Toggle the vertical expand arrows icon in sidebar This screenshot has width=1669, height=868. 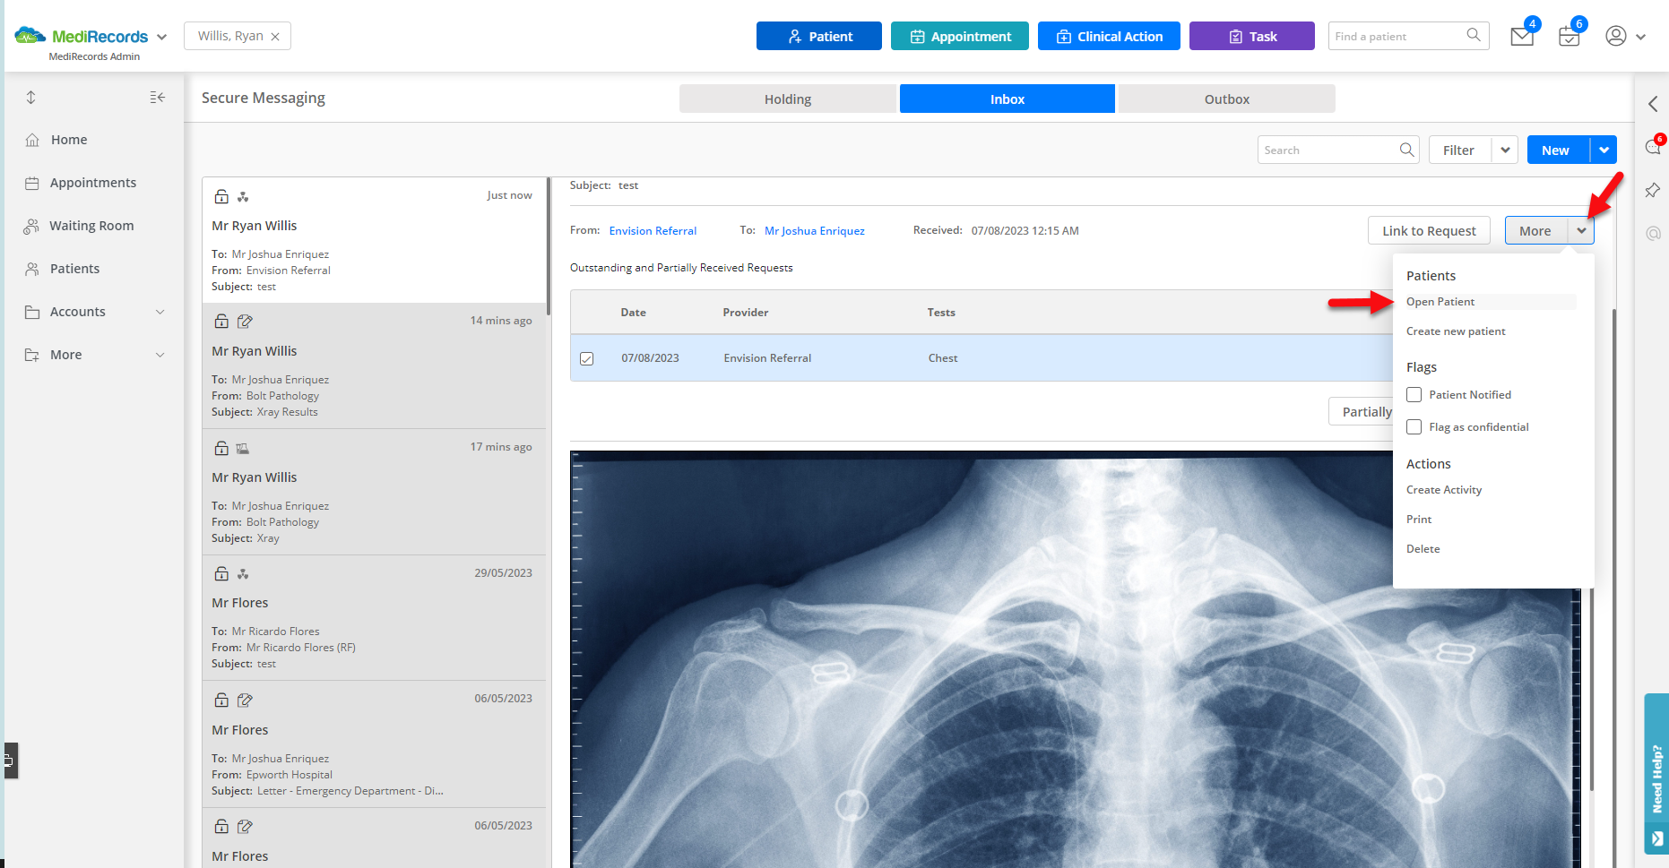point(31,97)
